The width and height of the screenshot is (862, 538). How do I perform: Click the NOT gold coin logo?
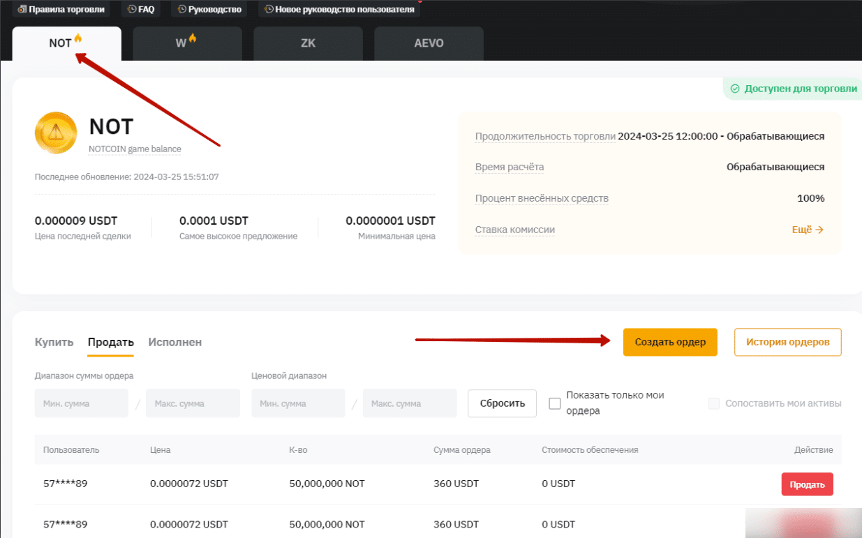point(56,133)
